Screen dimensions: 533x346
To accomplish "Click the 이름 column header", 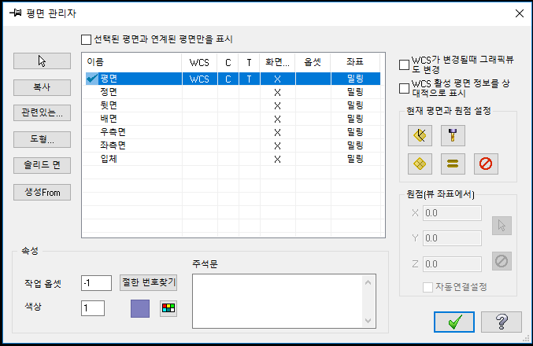I will click(x=132, y=62).
